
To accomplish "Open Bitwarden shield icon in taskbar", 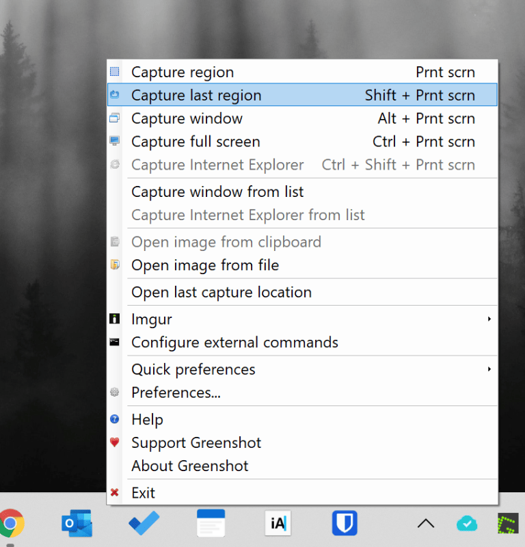I will point(345,523).
